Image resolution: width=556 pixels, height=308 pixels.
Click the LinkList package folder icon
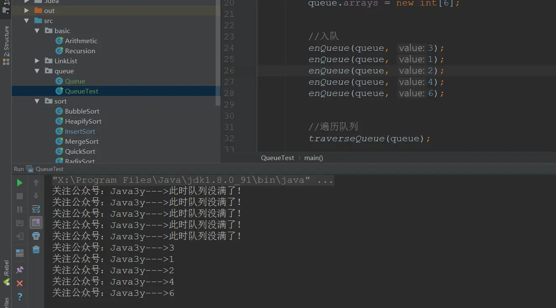point(49,61)
